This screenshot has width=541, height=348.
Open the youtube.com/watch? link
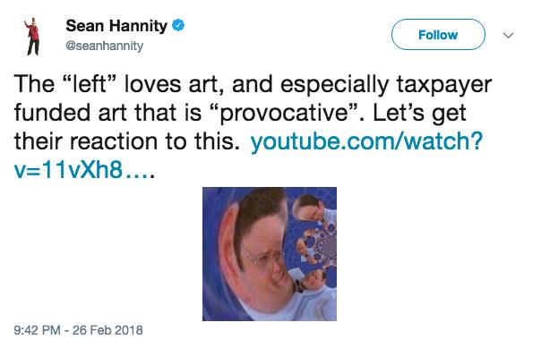pos(366,141)
